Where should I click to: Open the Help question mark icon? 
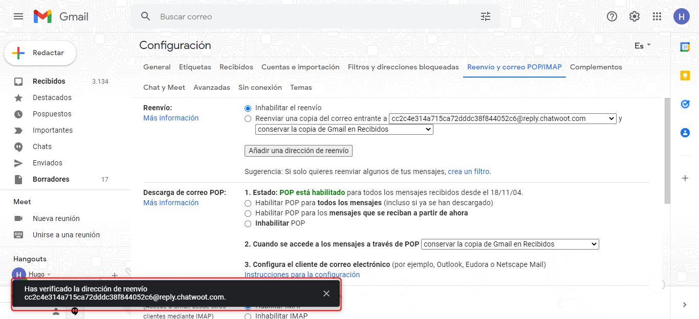coord(611,16)
